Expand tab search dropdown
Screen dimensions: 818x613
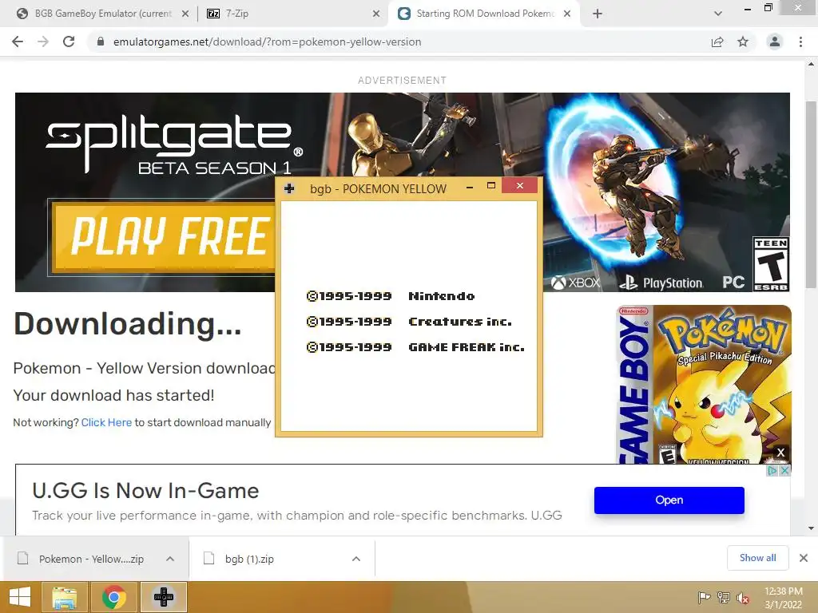pyautogui.click(x=718, y=14)
